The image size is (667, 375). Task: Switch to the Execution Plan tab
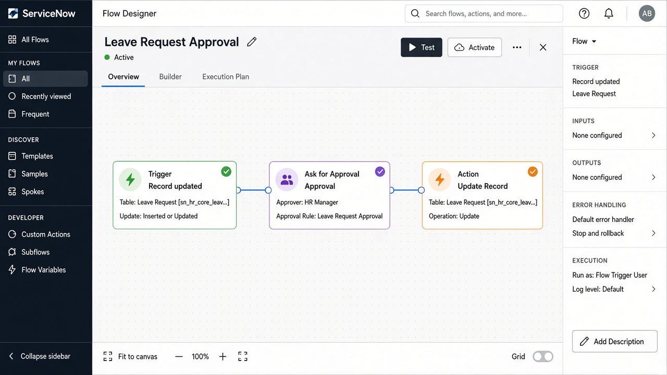tap(226, 77)
